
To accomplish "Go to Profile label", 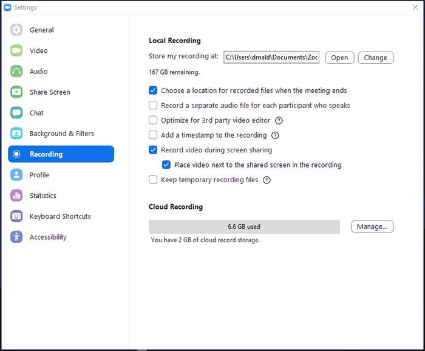I will (39, 175).
